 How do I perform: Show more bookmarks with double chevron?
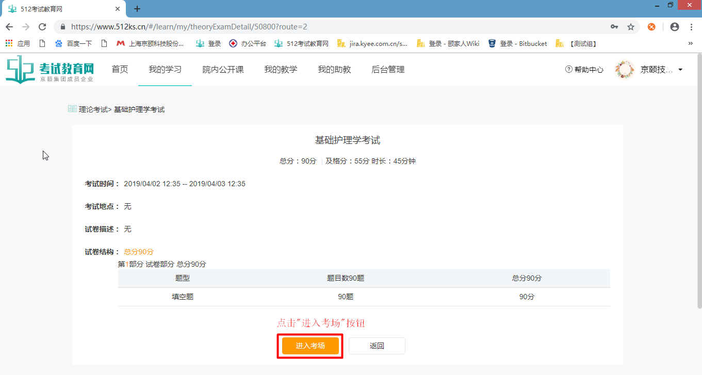(x=691, y=43)
